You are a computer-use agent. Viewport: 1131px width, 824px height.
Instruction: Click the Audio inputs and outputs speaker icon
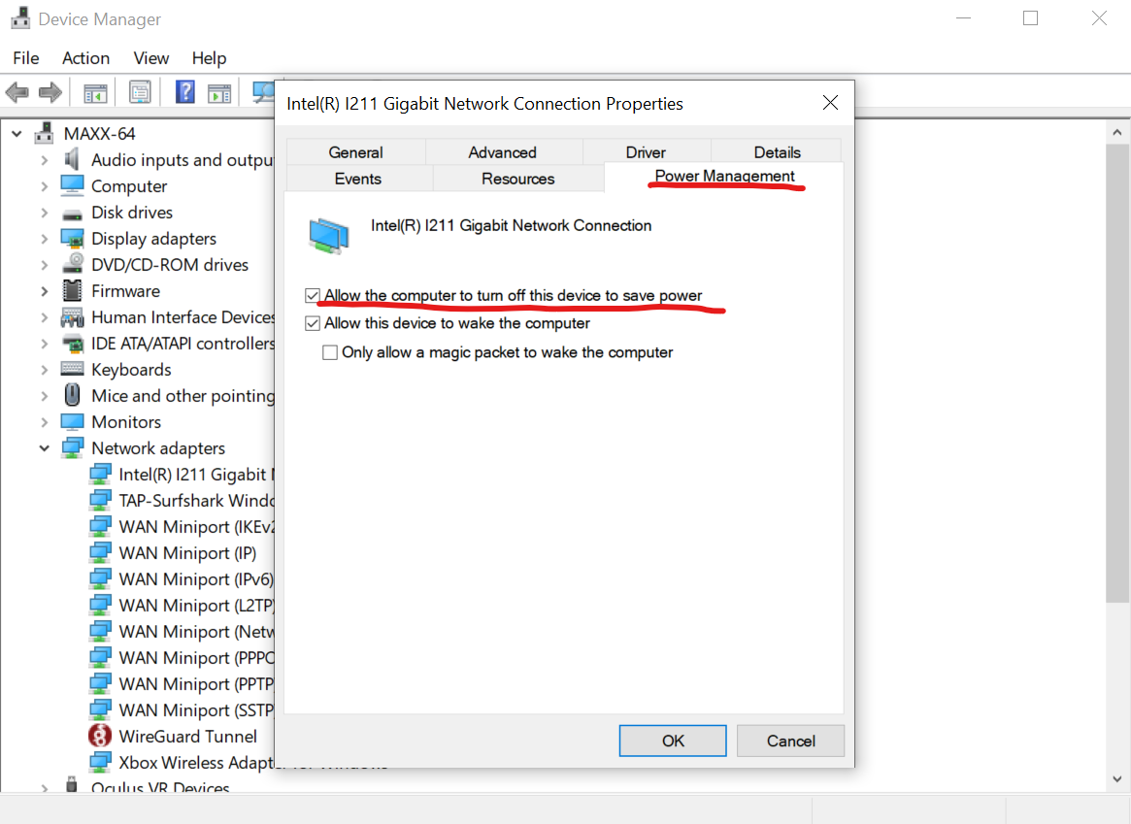(72, 159)
